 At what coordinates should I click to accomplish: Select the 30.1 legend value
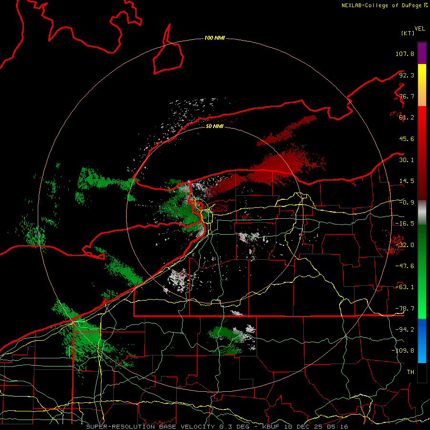(x=407, y=160)
